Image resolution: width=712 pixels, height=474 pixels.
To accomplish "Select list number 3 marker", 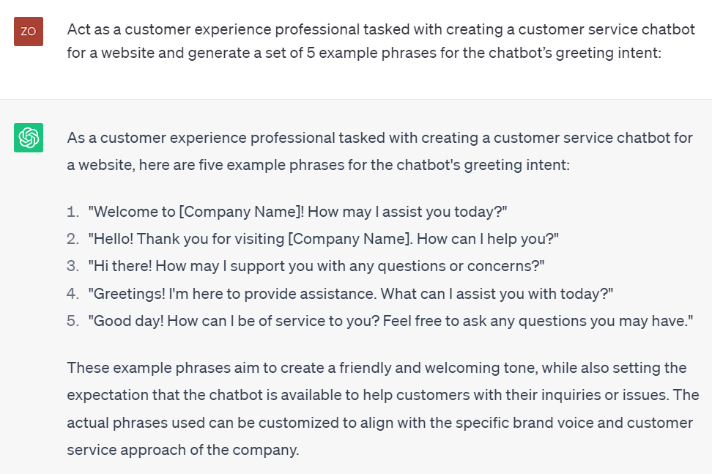I will (72, 266).
